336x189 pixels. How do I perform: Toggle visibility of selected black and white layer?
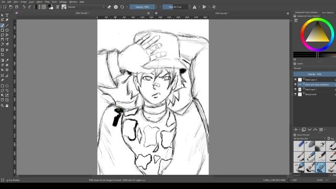pos(295,85)
